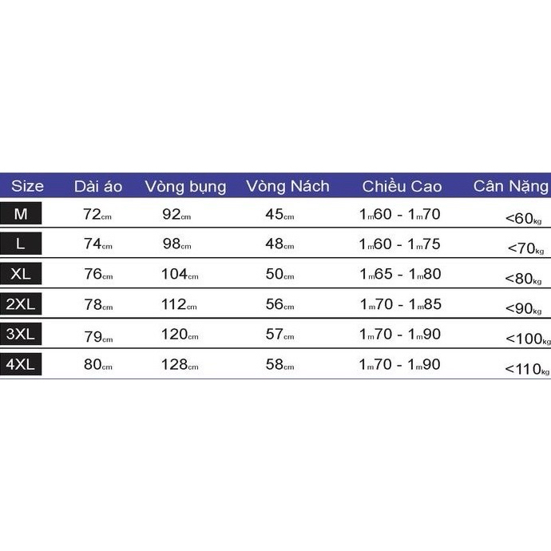Click the Size column header
This screenshot has width=551, height=551.
27,186
